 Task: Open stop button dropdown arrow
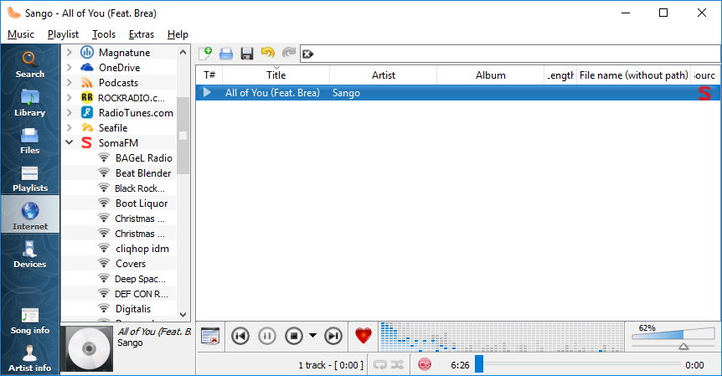[312, 336]
